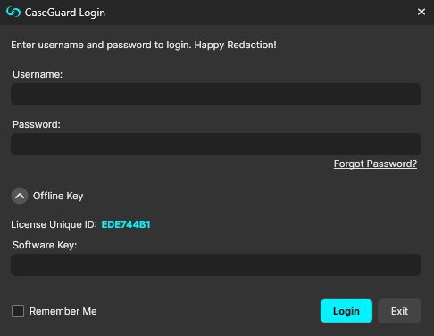434x336 pixels.
Task: Focus the Software Key input field
Action: (216, 265)
